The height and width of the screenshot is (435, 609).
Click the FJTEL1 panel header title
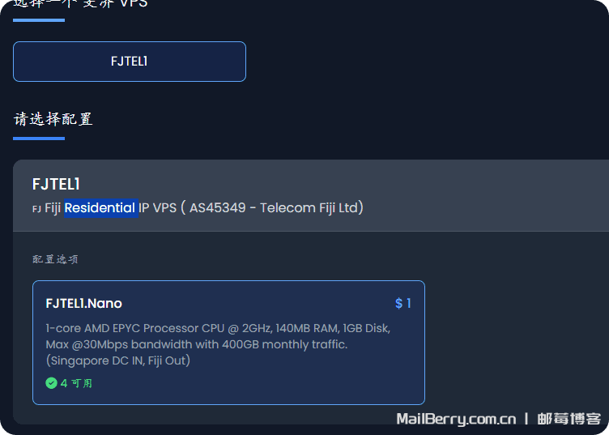tap(56, 185)
